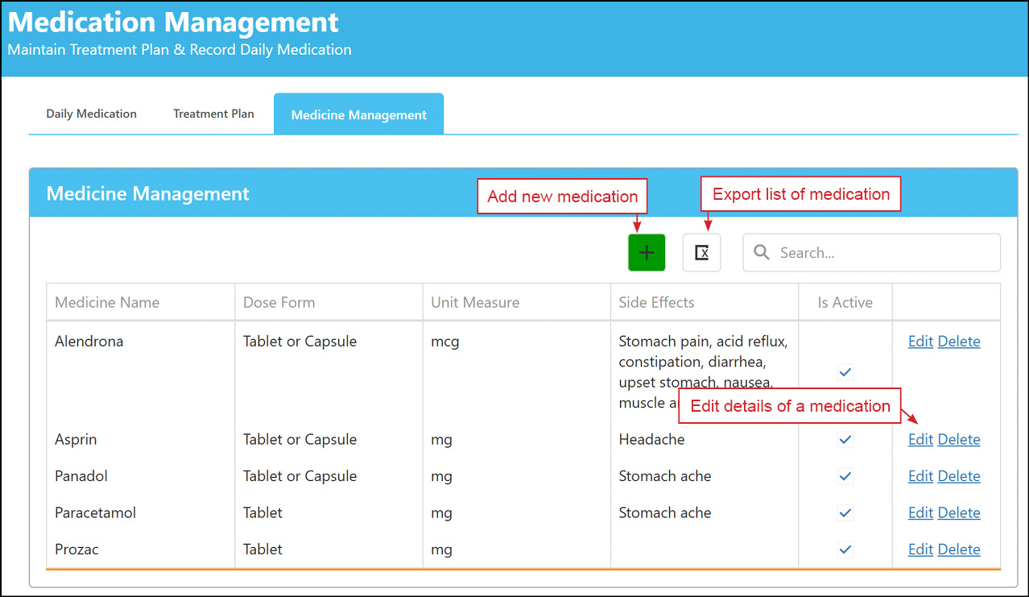Delete Panadol entry
This screenshot has height=597, width=1029.
(959, 476)
